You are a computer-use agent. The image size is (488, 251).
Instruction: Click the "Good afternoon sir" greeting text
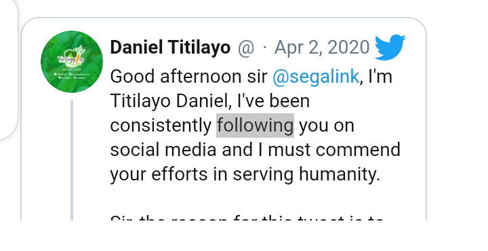(188, 77)
